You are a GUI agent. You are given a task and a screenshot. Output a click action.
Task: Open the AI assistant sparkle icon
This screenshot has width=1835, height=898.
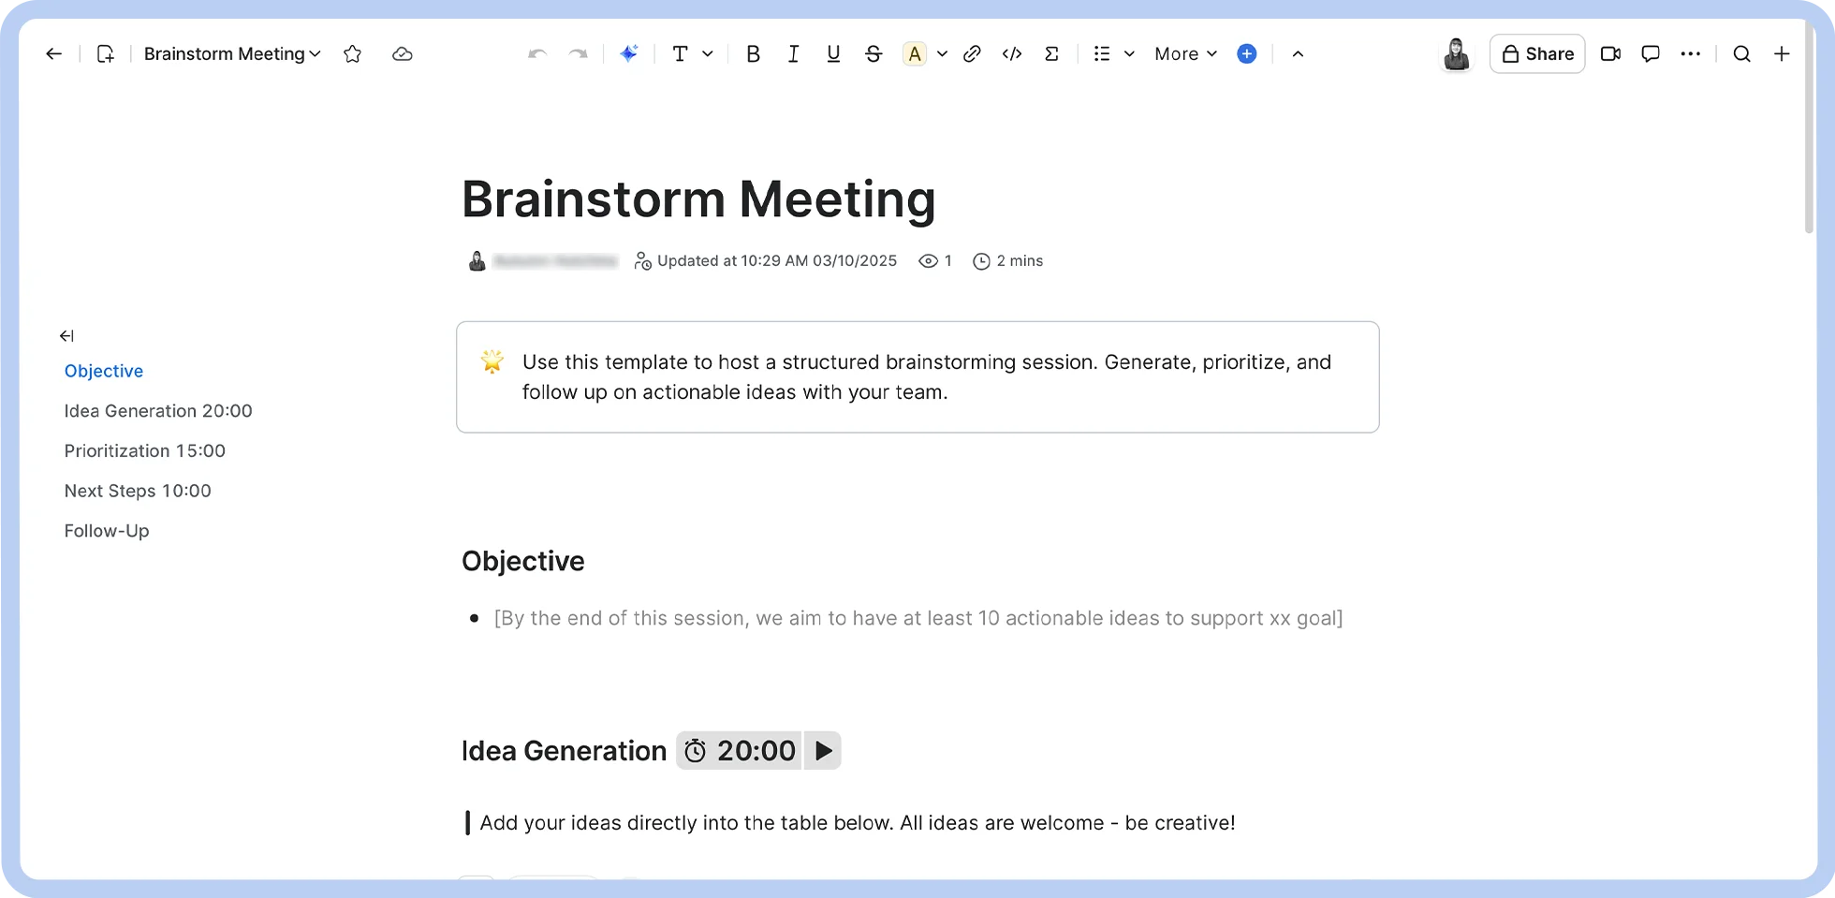[629, 53]
